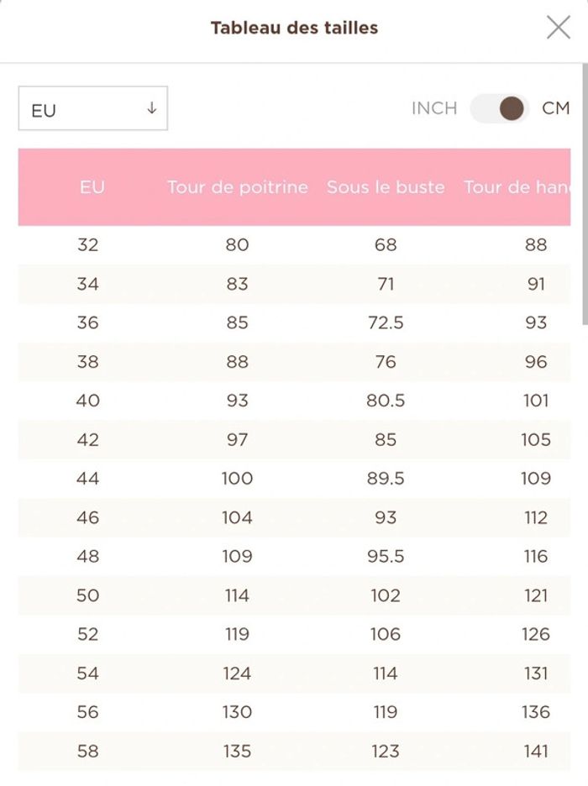Image resolution: width=588 pixels, height=786 pixels.
Task: Click the Sous le buste column header
Action: (386, 187)
